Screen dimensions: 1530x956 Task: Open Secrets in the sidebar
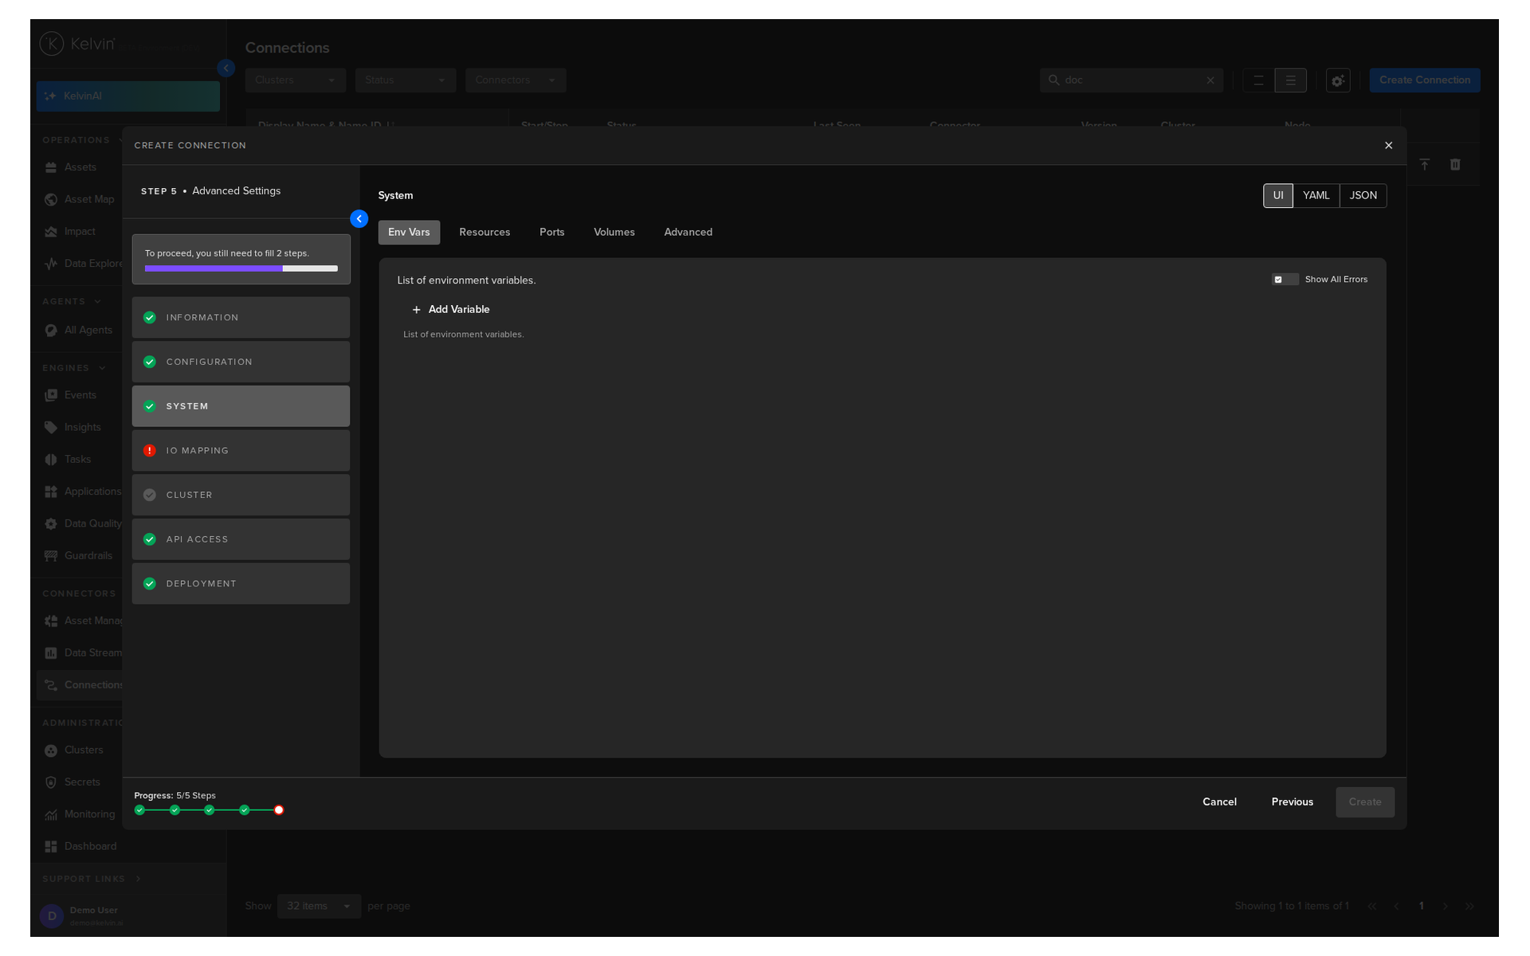click(80, 782)
